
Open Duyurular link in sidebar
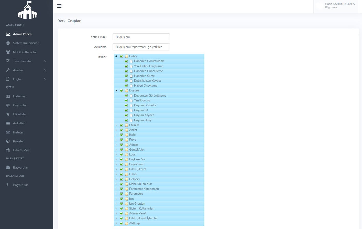[20, 105]
